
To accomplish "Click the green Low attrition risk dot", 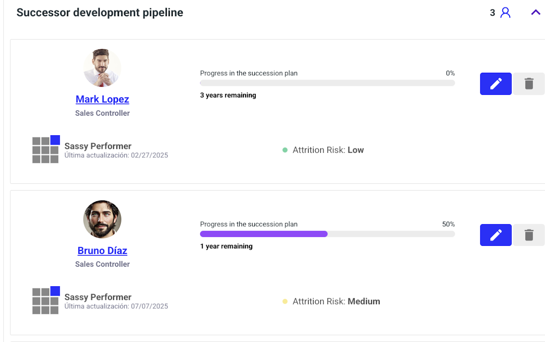I will coord(285,150).
